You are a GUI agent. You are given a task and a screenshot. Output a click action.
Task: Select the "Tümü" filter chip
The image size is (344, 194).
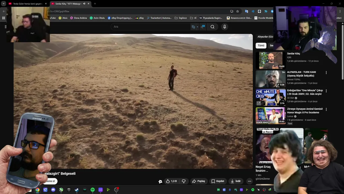pyautogui.click(x=261, y=46)
